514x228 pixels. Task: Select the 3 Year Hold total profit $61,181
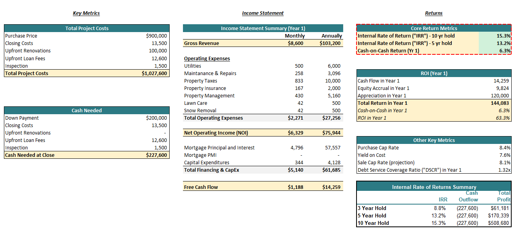[500, 208]
